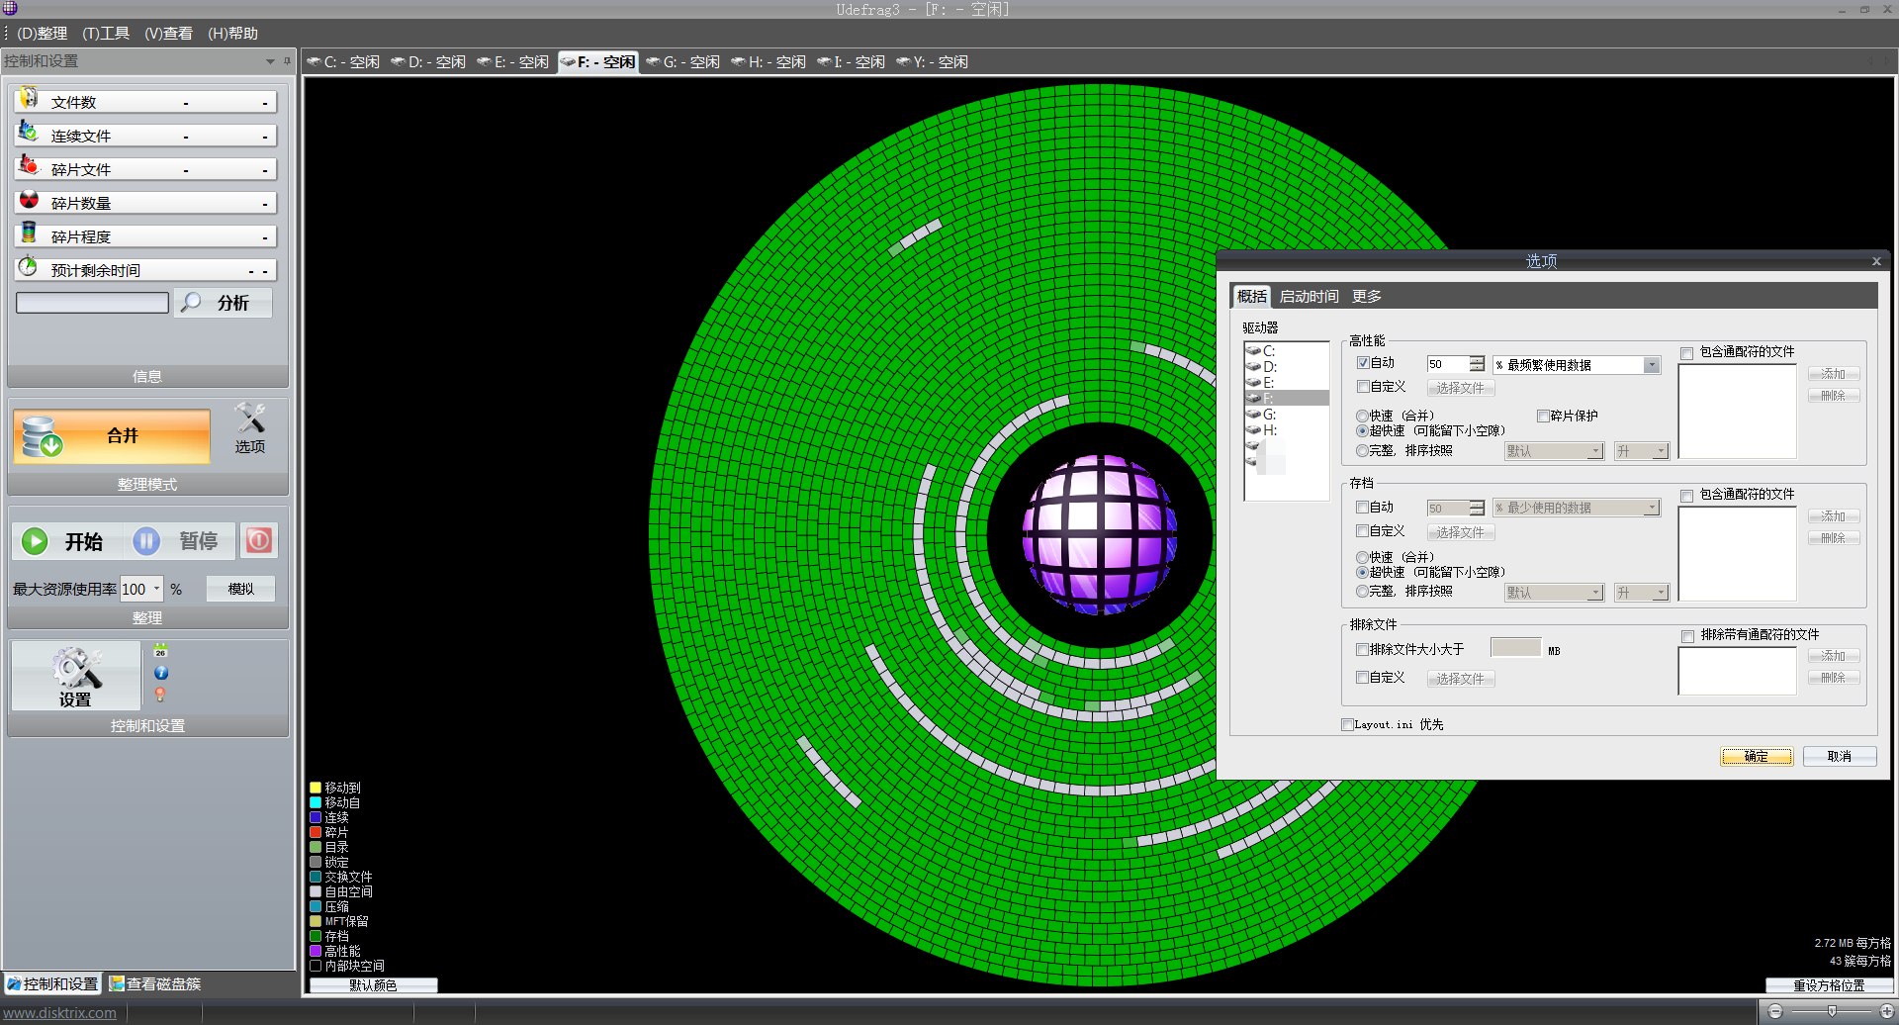Open the Tools (T)工具 menu
Image resolution: width=1899 pixels, height=1025 pixels.
pyautogui.click(x=106, y=34)
